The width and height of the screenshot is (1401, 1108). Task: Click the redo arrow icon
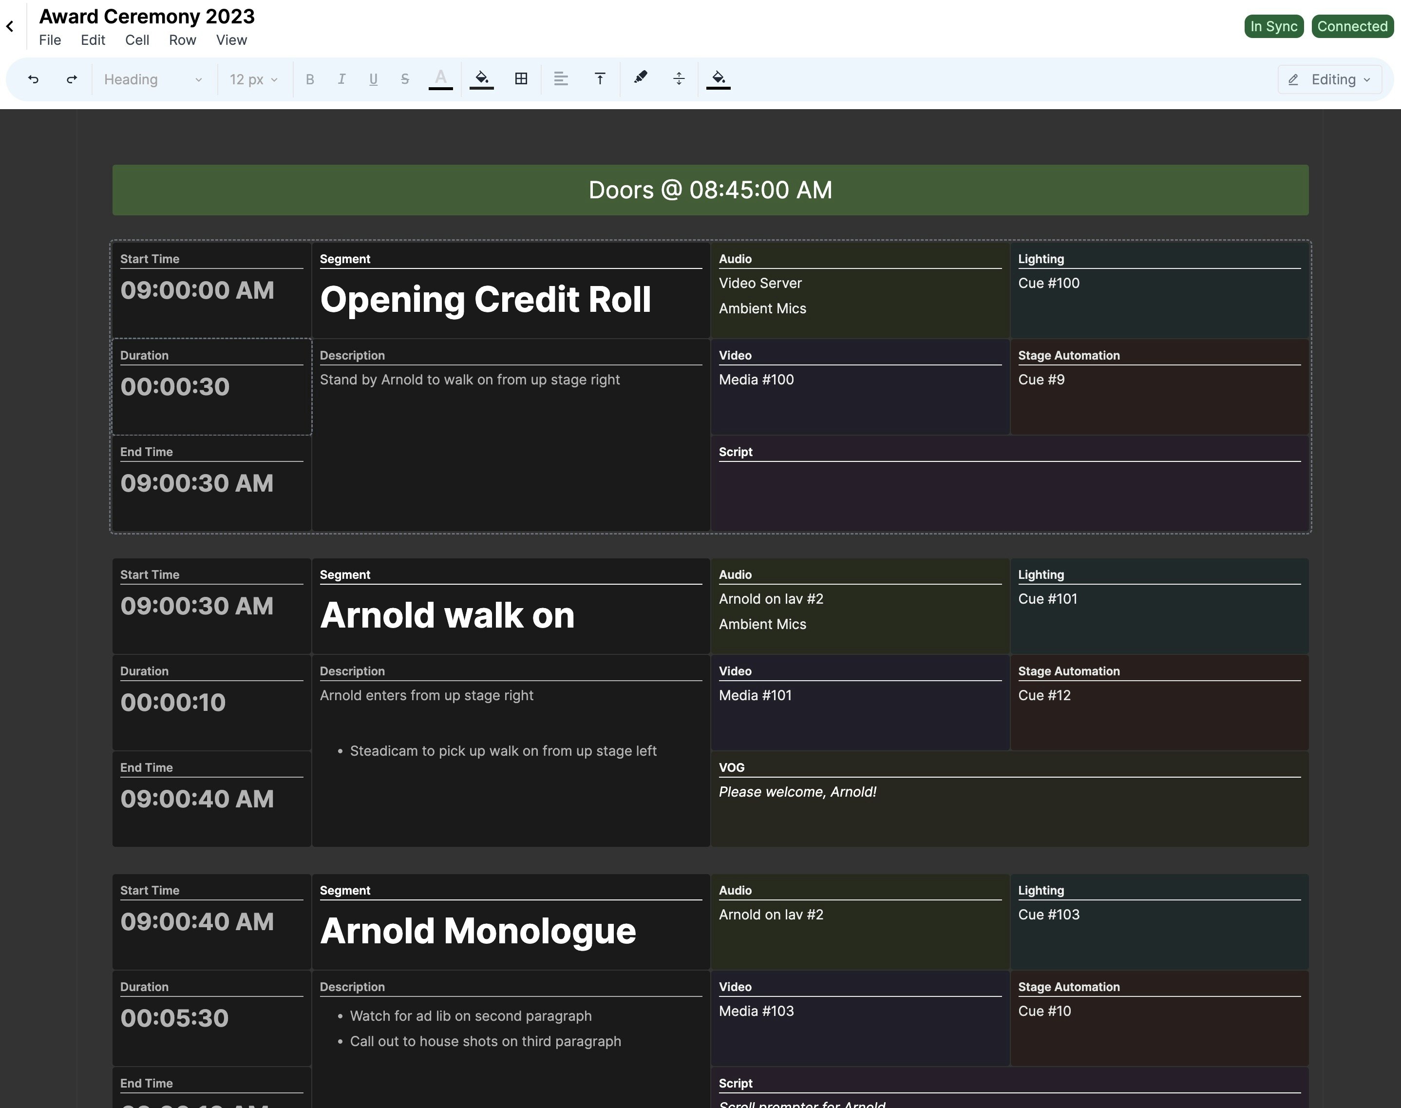pyautogui.click(x=72, y=79)
